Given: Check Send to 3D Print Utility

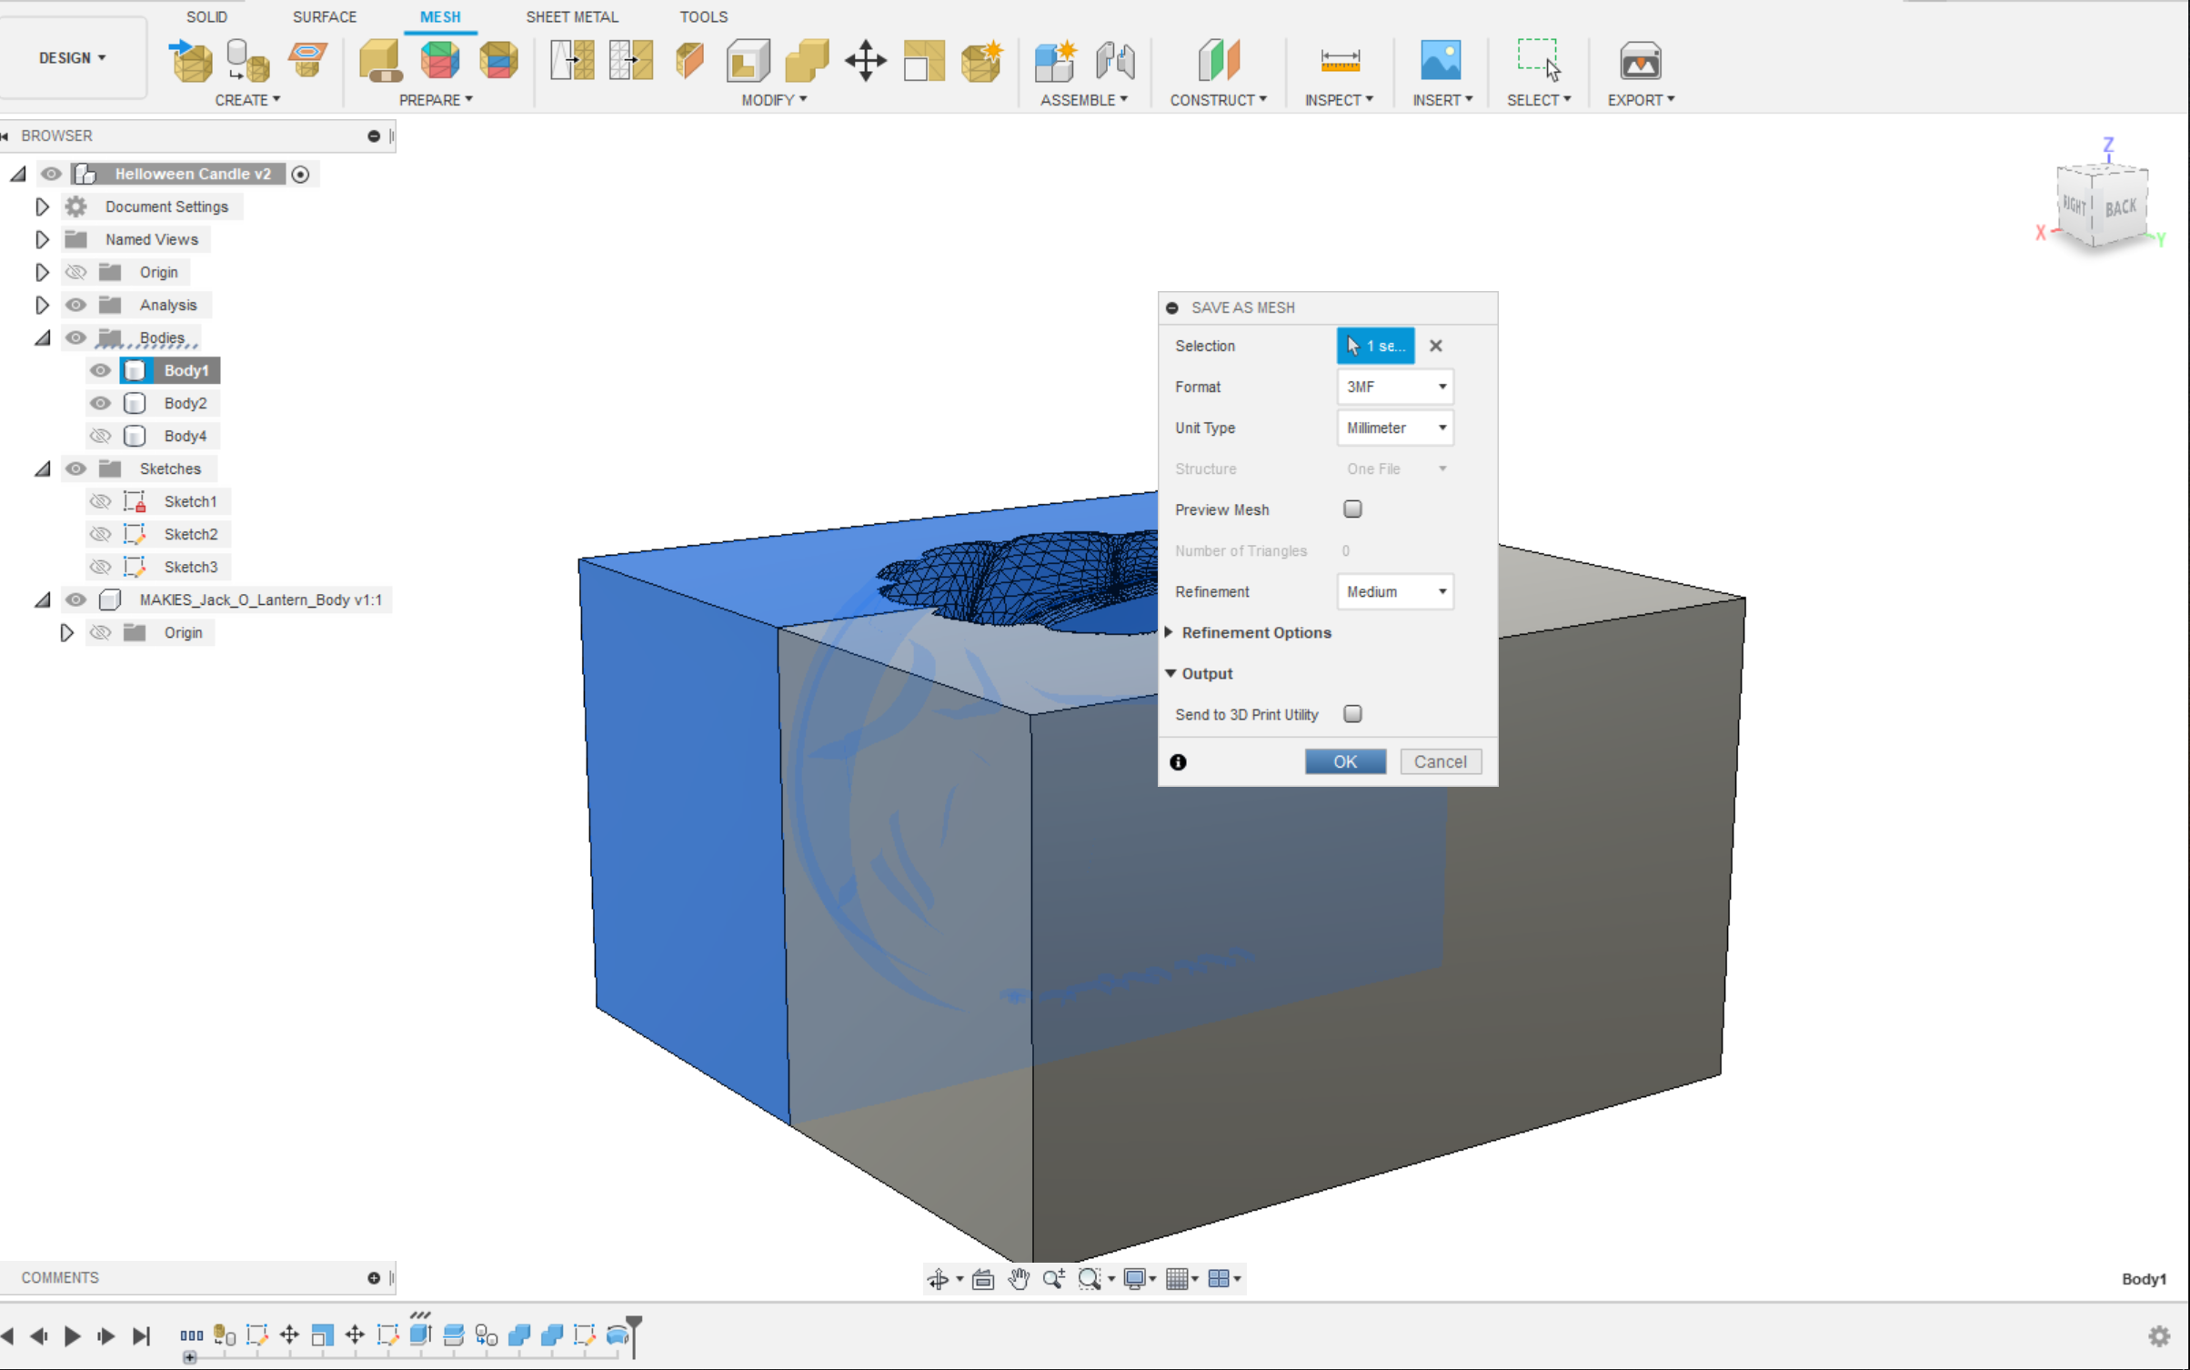Looking at the screenshot, I should click(1352, 714).
